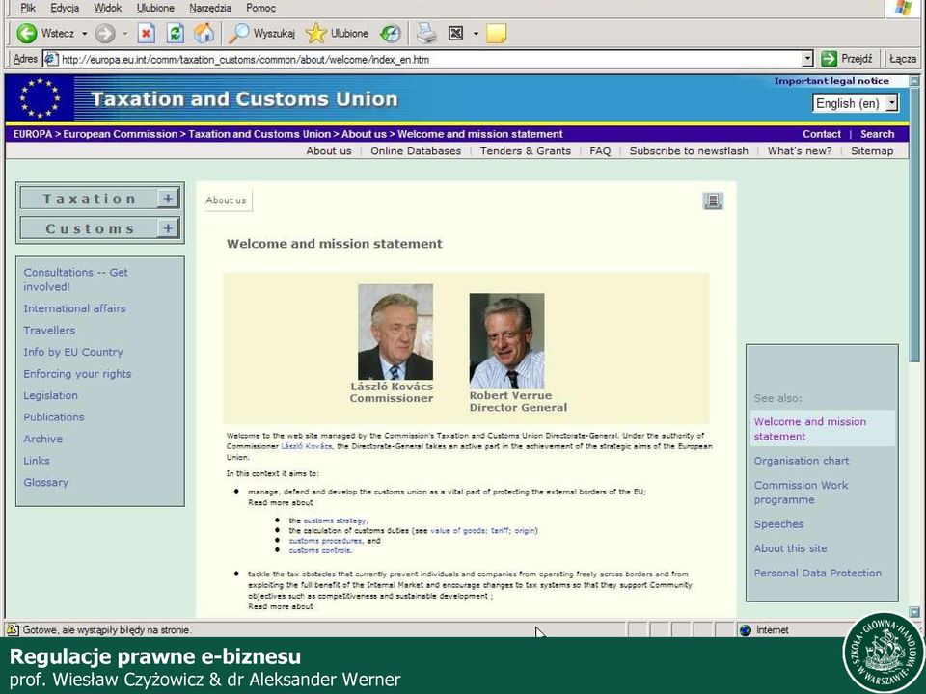Open the What's new? link

coord(800,150)
